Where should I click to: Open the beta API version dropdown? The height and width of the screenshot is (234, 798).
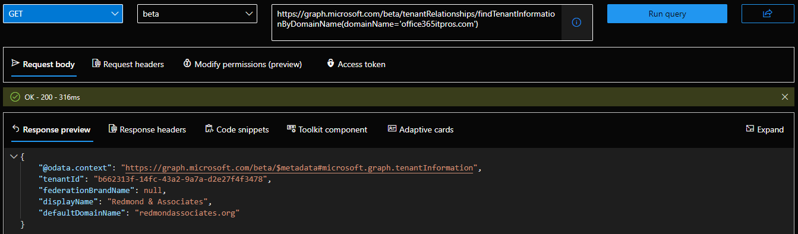pos(198,14)
